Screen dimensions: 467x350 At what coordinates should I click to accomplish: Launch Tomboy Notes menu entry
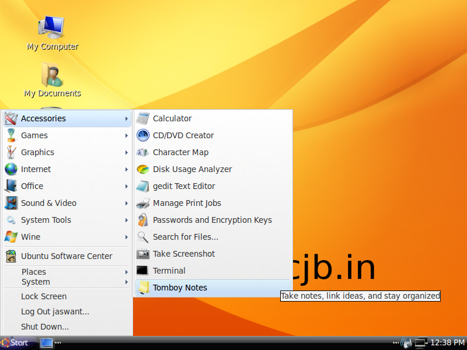(213, 288)
